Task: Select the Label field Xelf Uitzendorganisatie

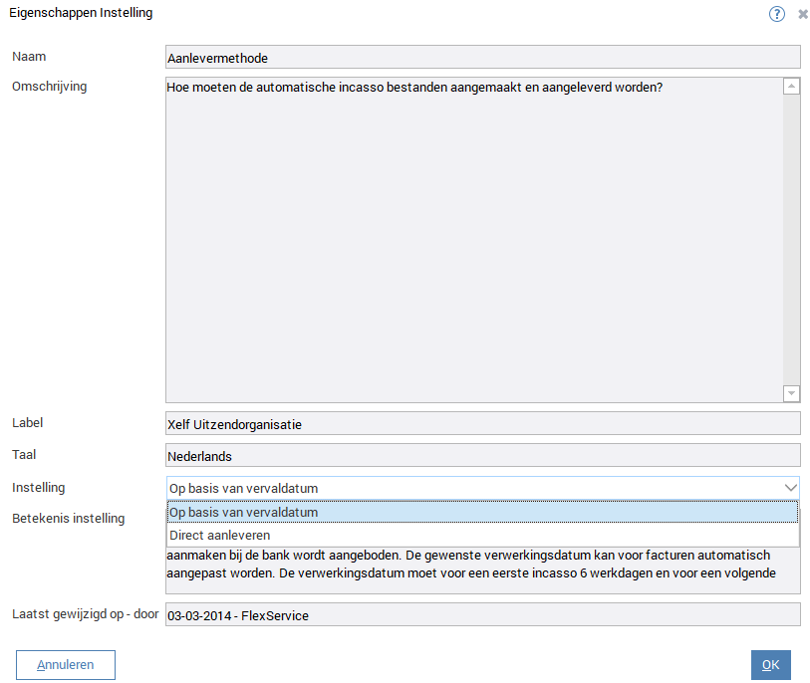Action: tap(482, 424)
